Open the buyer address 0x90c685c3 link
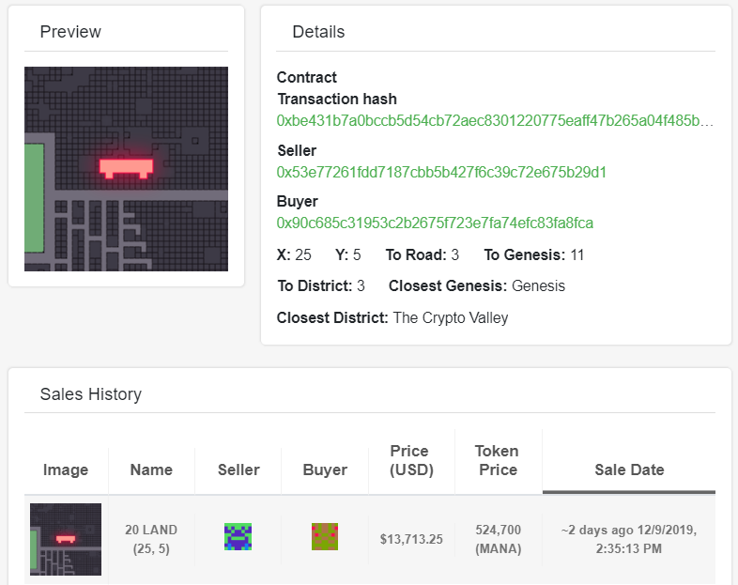The image size is (738, 585). click(435, 223)
